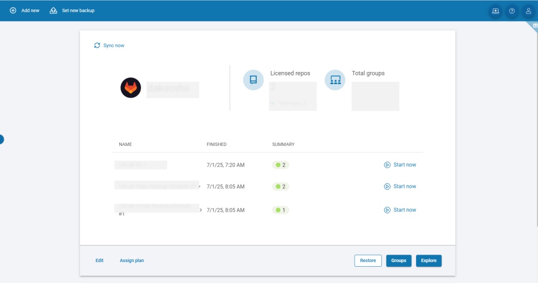The image size is (538, 283).
Task: Click the Add new plus icon
Action: [13, 11]
